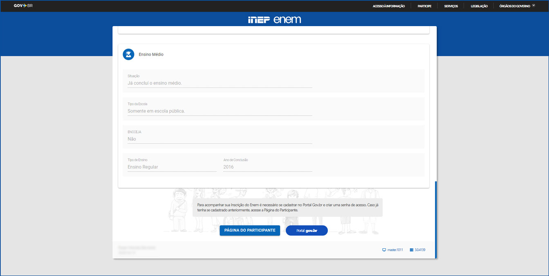
Task: Expand the Órgãos do Governo chevron
Action: click(x=533, y=6)
